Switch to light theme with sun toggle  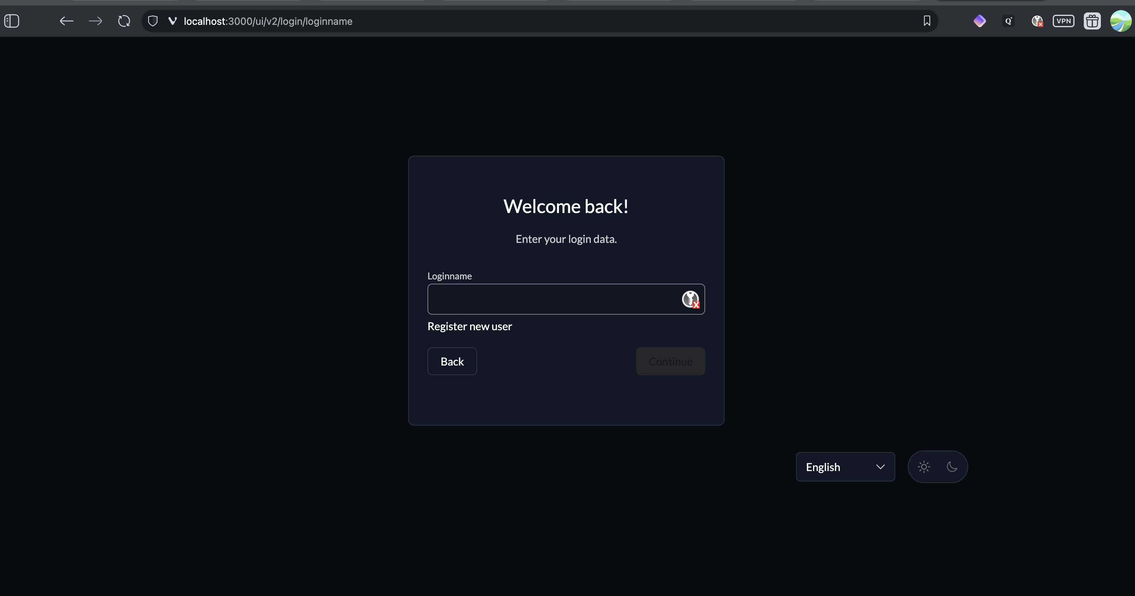tap(924, 466)
